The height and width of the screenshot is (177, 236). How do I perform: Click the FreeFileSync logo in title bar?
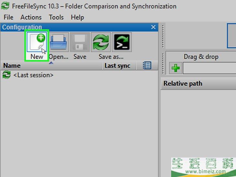pyautogui.click(x=5, y=6)
